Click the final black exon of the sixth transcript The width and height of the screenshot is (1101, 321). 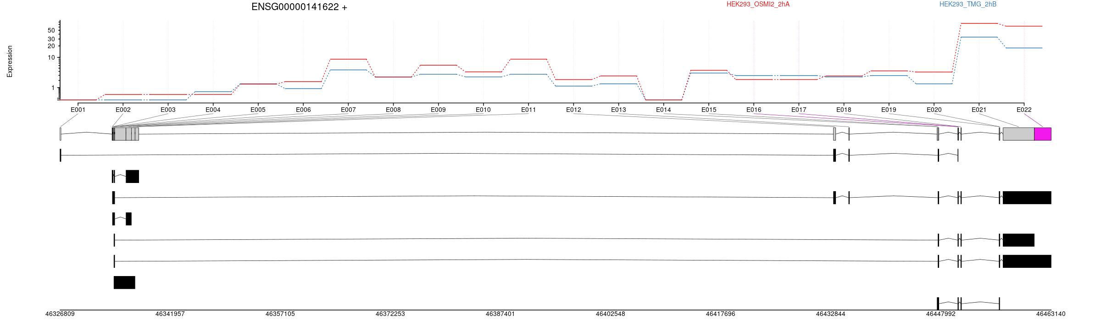(1027, 261)
